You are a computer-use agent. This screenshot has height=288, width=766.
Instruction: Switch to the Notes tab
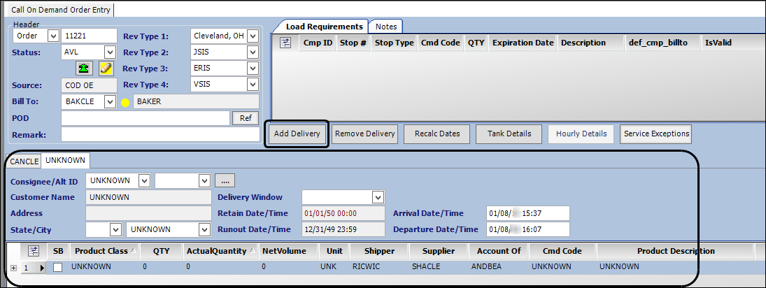point(385,27)
